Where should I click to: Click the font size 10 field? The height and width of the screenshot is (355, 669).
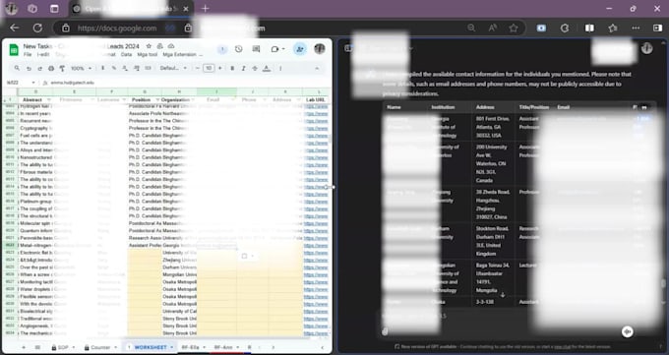(209, 68)
